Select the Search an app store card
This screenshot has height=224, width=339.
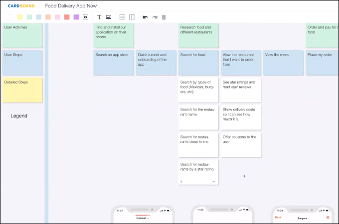pyautogui.click(x=114, y=63)
